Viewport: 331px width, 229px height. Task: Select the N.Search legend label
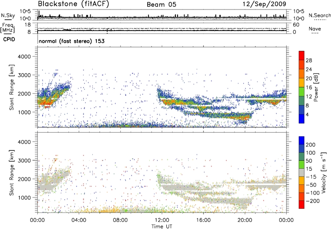click(319, 15)
